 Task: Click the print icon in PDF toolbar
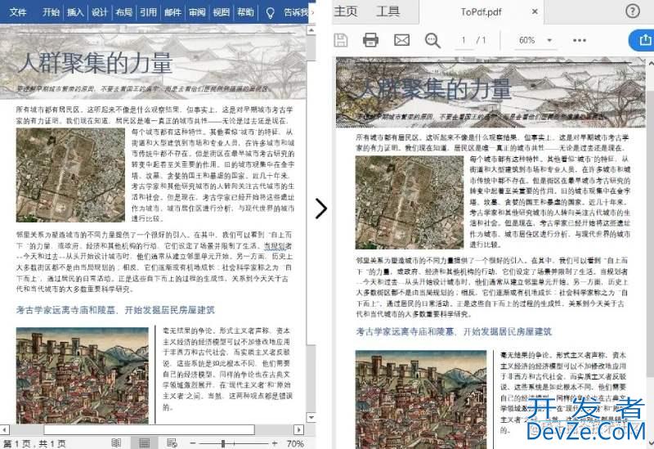370,40
